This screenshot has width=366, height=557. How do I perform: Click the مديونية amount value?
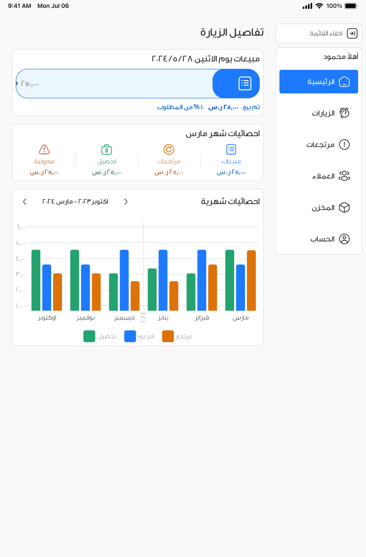44,172
